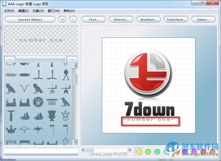This screenshot has width=221, height=161.
Task: Select the red 1 emblem on canvas
Action: coord(148,74)
